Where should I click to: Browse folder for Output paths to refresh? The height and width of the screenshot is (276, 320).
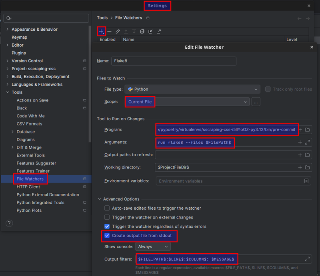tap(307, 155)
